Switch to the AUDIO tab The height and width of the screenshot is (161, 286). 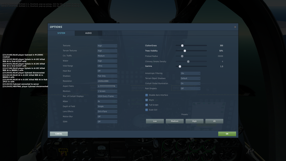88,33
